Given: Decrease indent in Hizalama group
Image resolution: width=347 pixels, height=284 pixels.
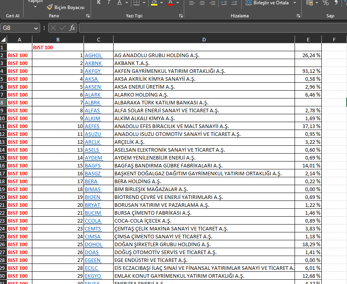Looking at the screenshot, I should [224, 3].
